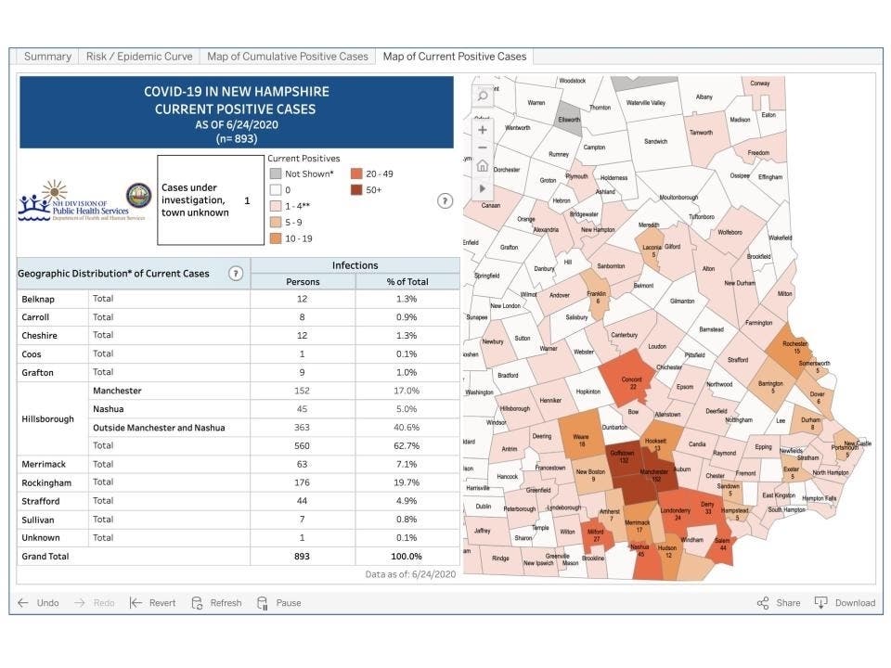Click the legend help question mark icon
This screenshot has width=891, height=668.
(444, 200)
